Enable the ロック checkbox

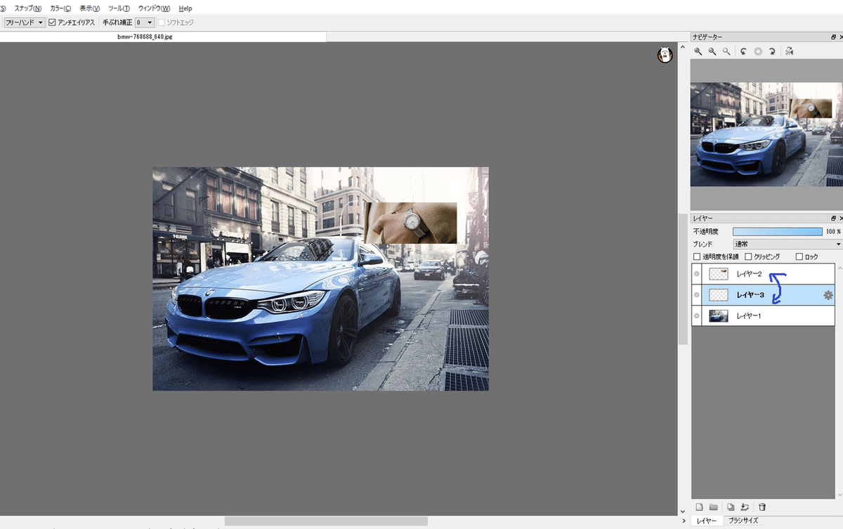799,257
